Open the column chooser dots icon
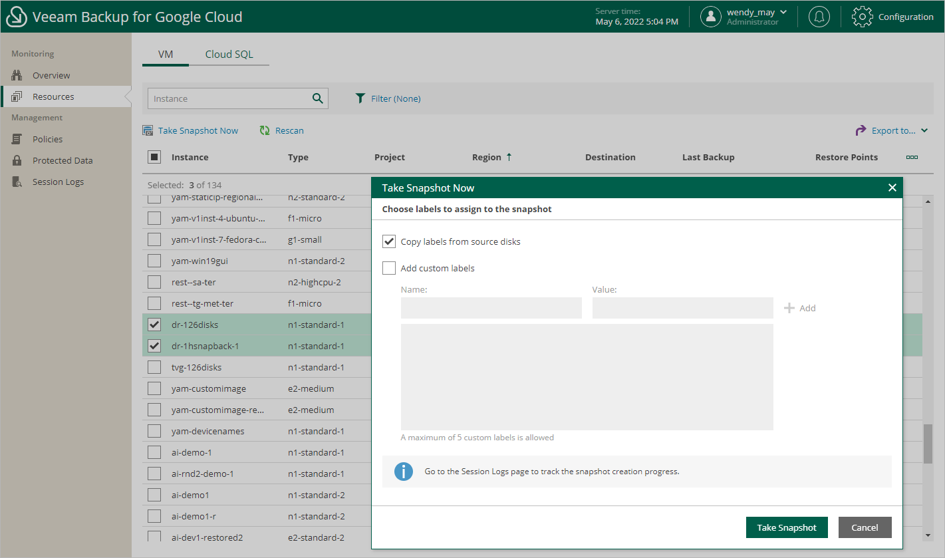The width and height of the screenshot is (945, 558). 912,157
